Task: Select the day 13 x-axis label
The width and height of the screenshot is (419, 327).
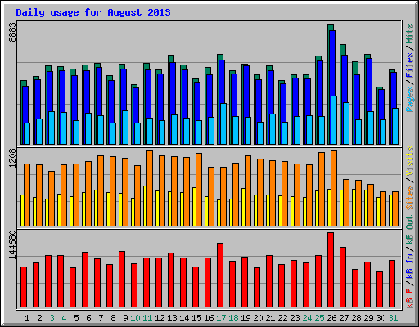Action: pos(172,318)
